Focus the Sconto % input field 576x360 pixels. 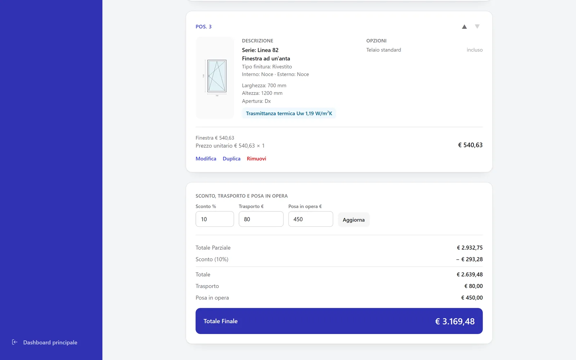pyautogui.click(x=215, y=219)
